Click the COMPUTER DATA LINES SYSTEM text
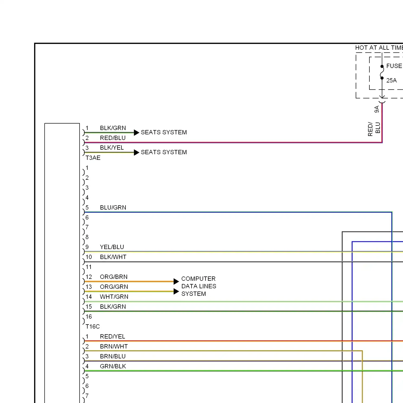The image size is (403, 403). (x=199, y=286)
